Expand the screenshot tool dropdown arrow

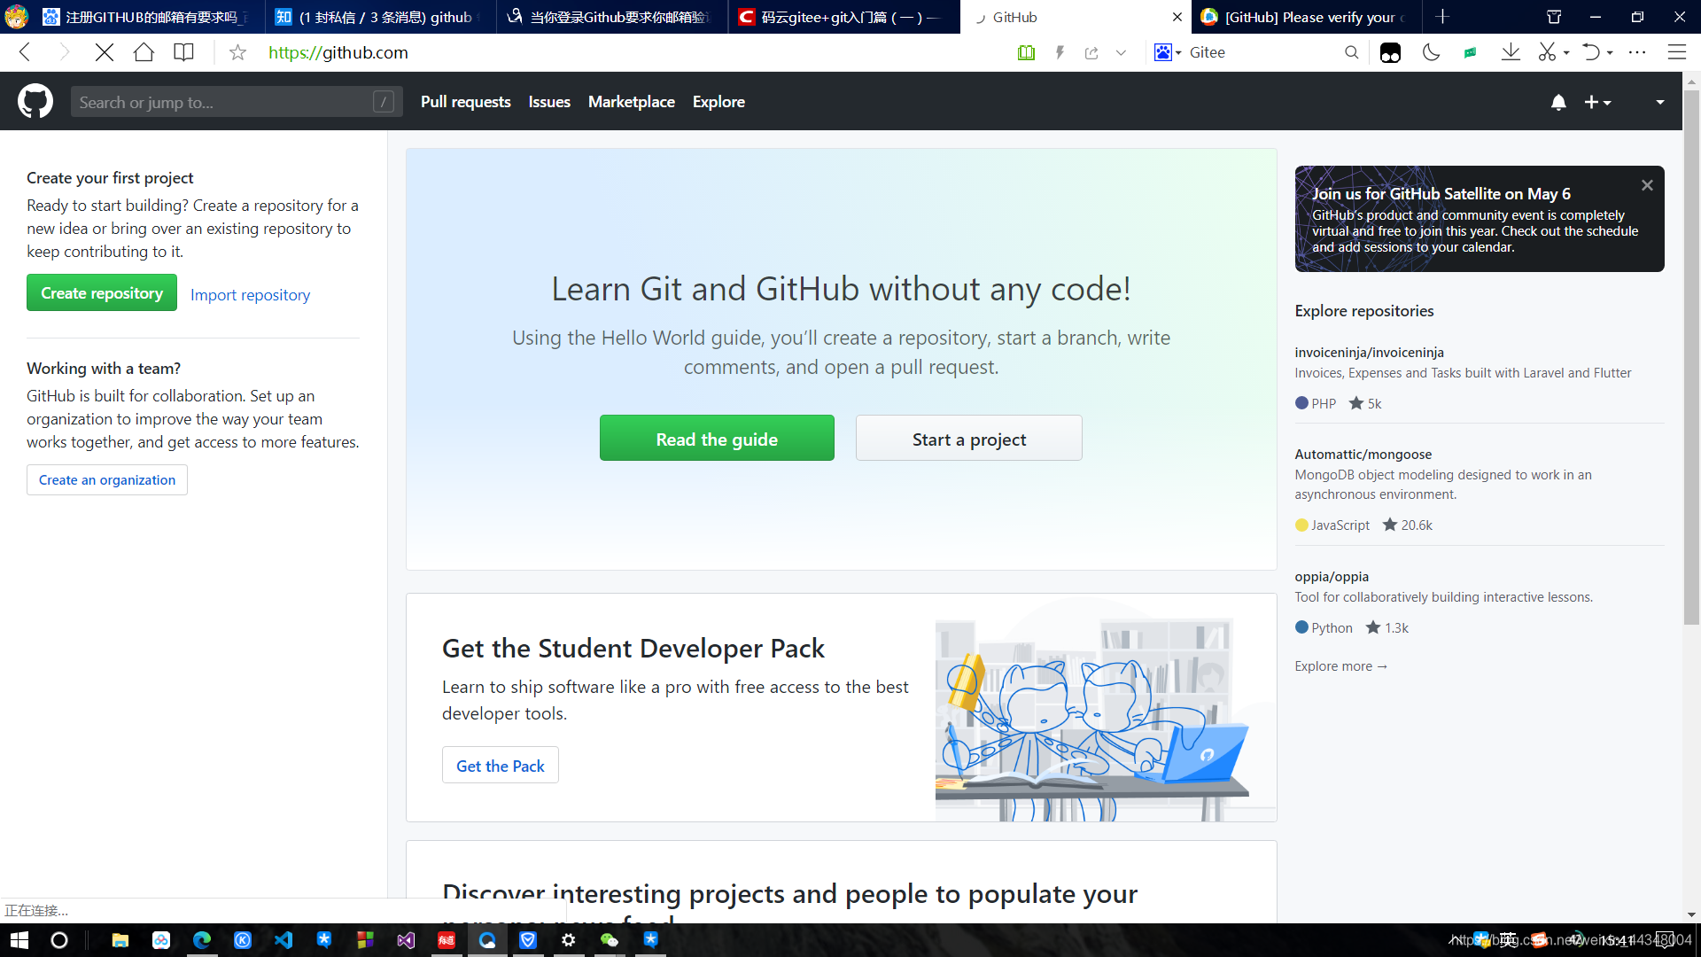(1566, 53)
